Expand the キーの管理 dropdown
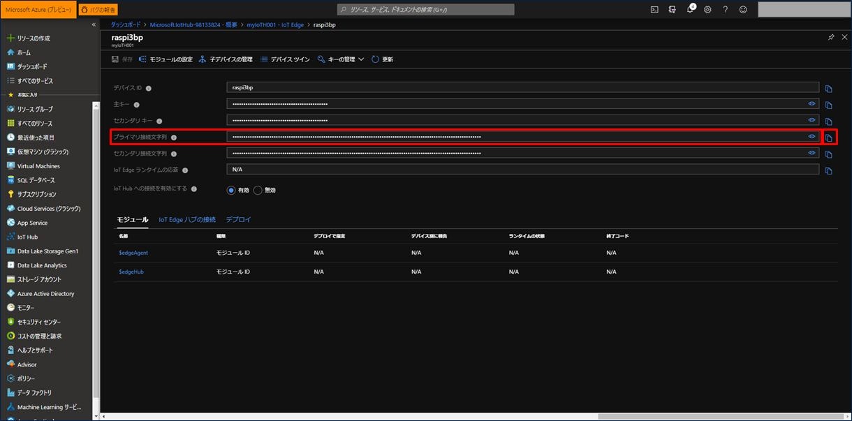852x421 pixels. (x=341, y=59)
